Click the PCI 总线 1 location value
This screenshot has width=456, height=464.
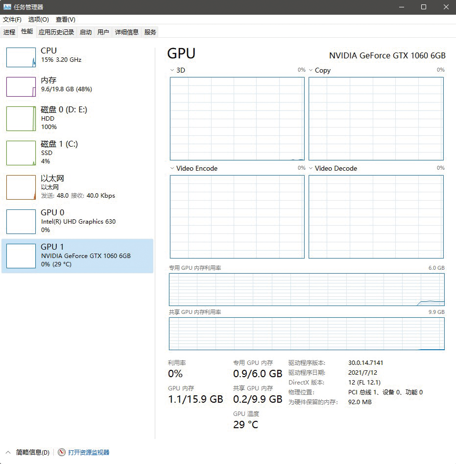tap(385, 392)
